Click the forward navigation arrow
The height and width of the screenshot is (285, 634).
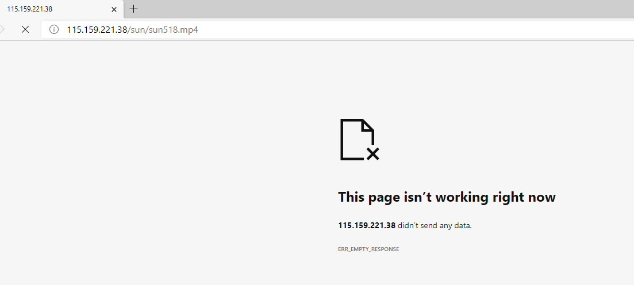coord(2,29)
